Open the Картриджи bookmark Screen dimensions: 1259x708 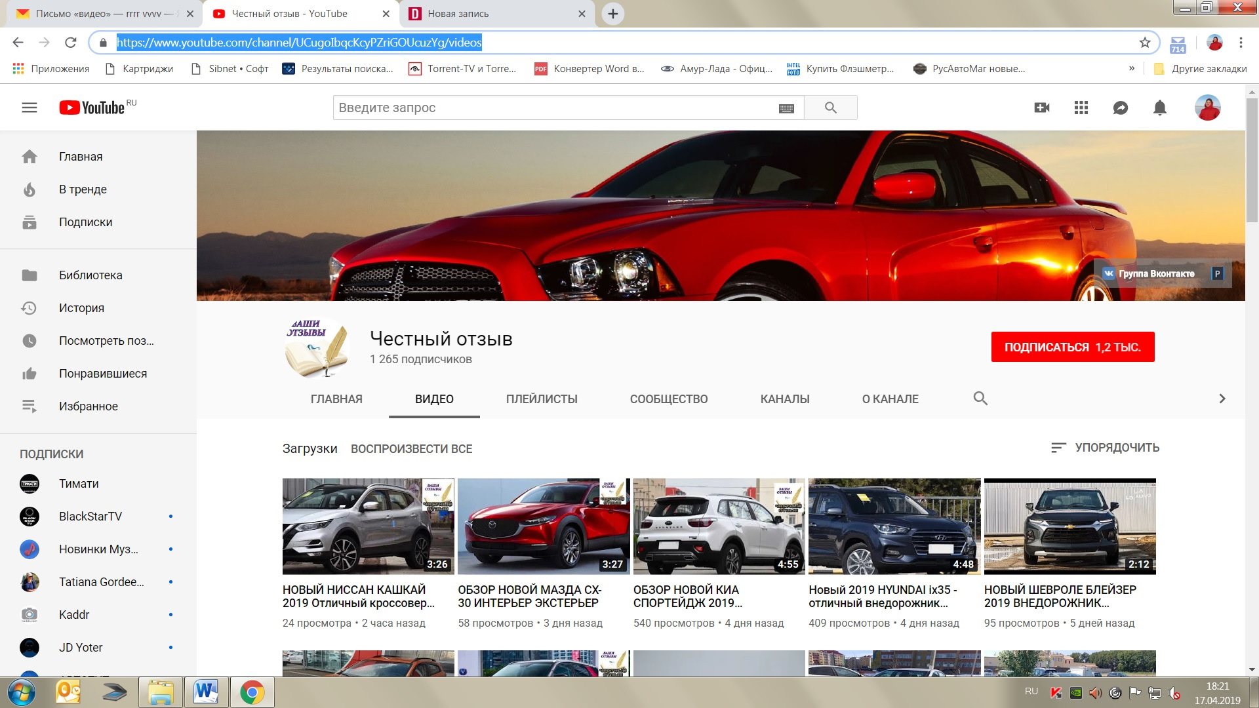(139, 69)
